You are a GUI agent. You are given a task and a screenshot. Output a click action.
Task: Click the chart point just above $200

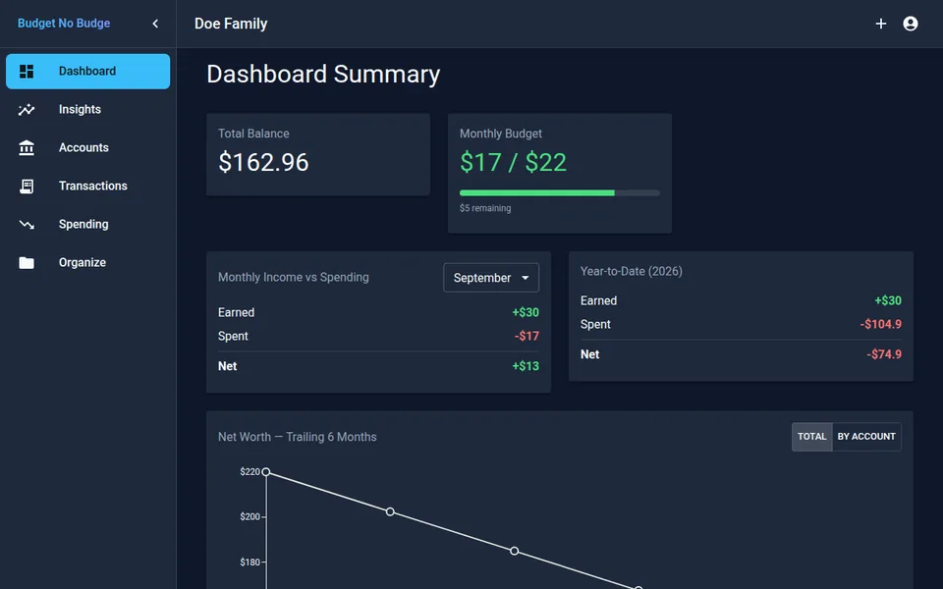point(390,511)
